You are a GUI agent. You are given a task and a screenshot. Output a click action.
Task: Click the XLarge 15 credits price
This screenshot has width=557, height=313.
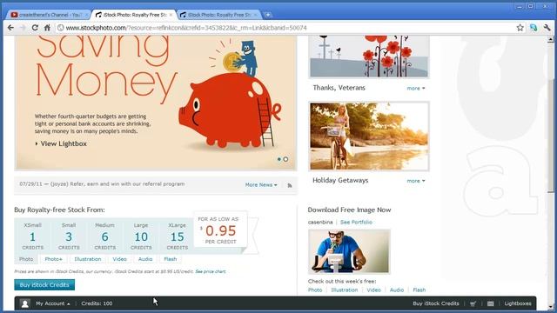click(x=177, y=236)
